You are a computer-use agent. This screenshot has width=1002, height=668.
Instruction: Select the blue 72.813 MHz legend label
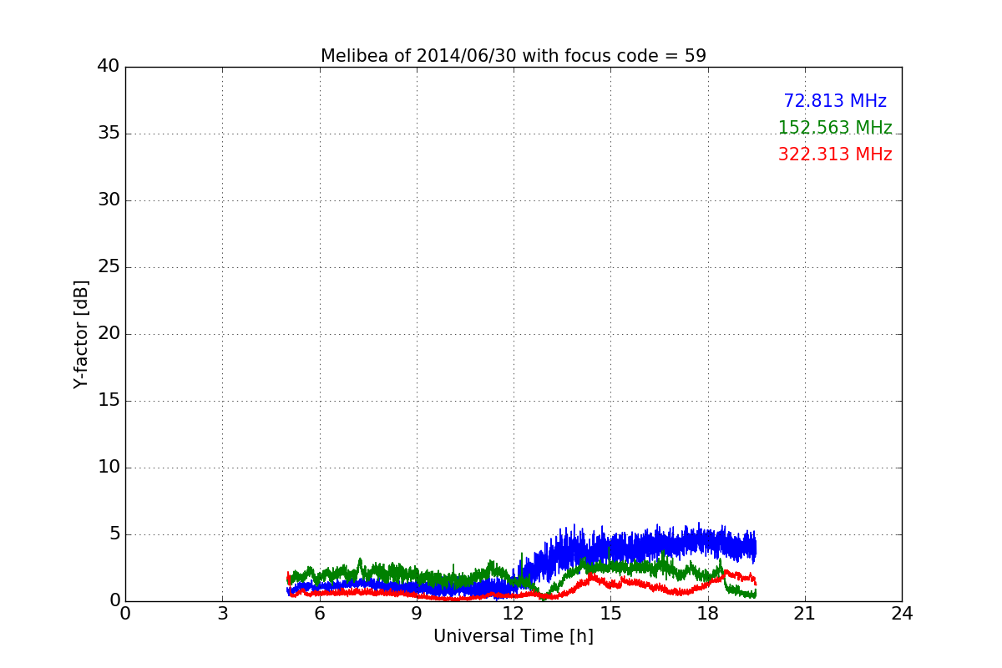(x=835, y=101)
